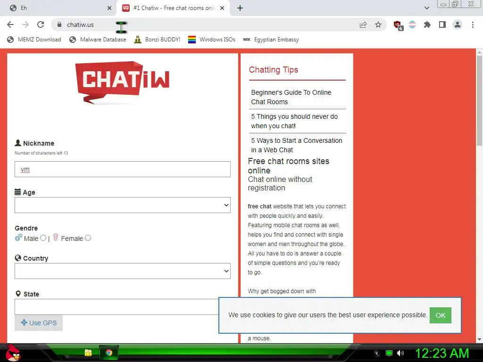Click the network monitor tray icon
This screenshot has width=483, height=362.
click(x=389, y=353)
